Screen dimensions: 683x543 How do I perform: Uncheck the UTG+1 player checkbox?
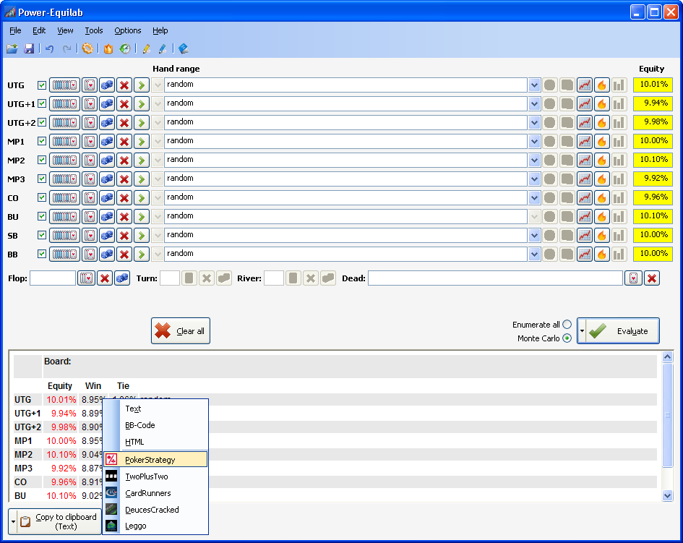point(42,103)
